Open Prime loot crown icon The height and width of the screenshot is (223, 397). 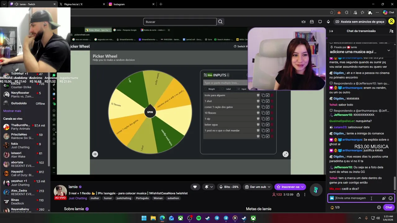pyautogui.click(x=303, y=22)
